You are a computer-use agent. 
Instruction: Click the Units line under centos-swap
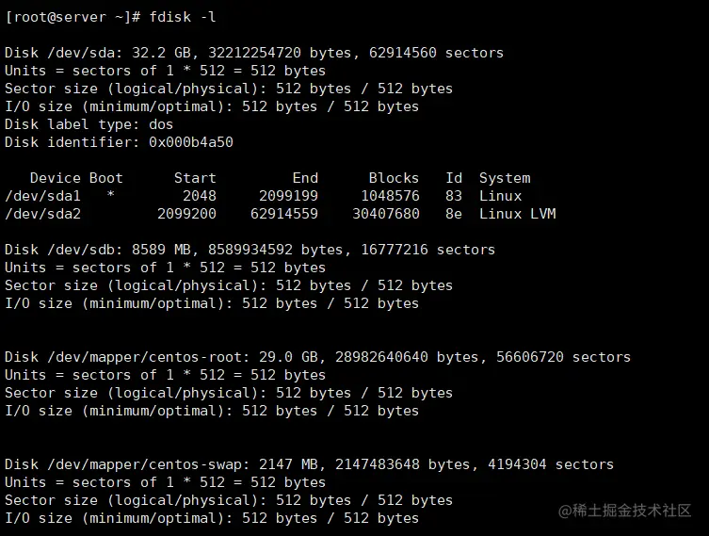pyautogui.click(x=165, y=482)
